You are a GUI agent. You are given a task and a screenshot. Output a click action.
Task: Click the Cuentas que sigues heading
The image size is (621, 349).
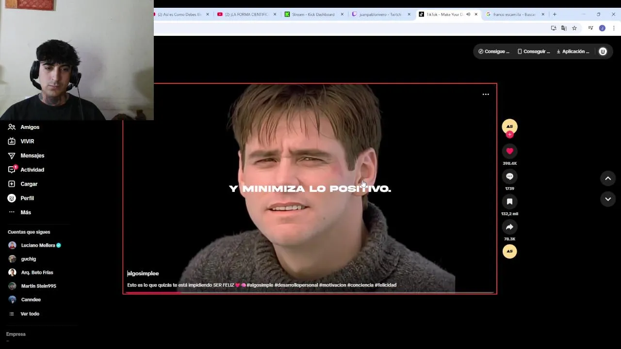[29, 232]
